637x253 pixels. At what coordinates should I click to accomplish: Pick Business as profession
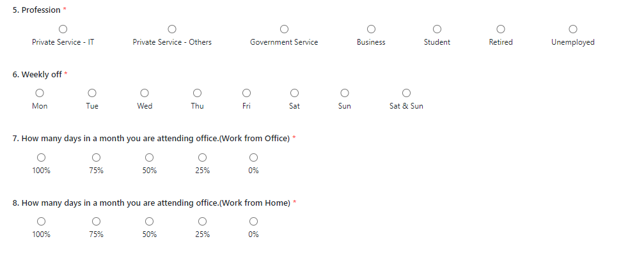[x=372, y=29]
